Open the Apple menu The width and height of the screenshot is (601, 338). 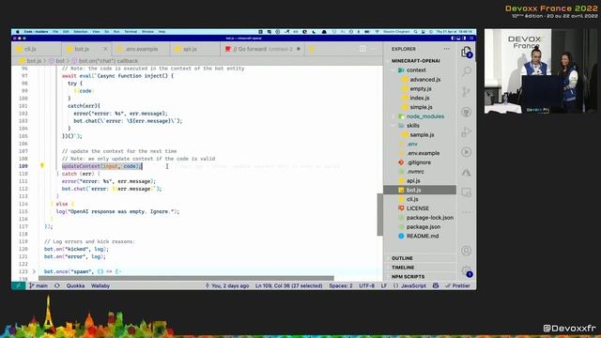tap(17, 32)
